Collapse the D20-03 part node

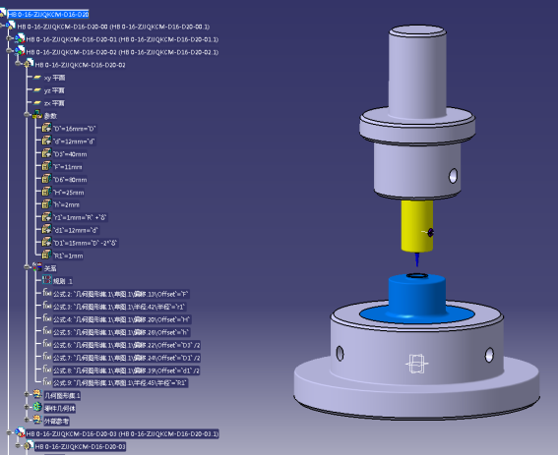18,445
